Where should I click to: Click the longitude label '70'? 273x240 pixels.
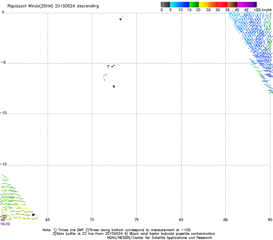(x=92, y=220)
